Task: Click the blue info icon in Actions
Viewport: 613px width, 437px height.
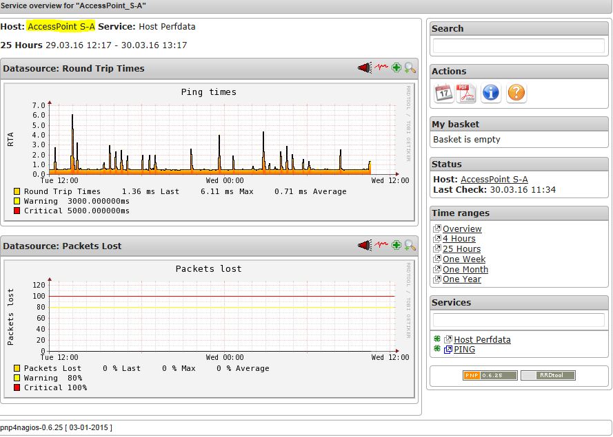Action: pyautogui.click(x=491, y=93)
